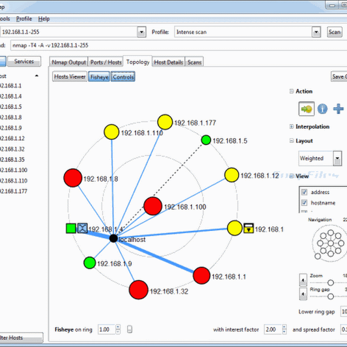Click the Zoom left arrow button
Viewport: 347px width, 347px height.
[x=303, y=280]
